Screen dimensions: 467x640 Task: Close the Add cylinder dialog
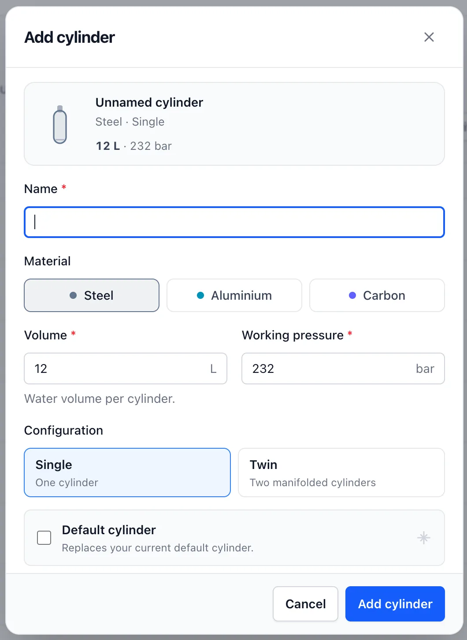tap(429, 37)
